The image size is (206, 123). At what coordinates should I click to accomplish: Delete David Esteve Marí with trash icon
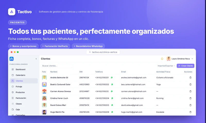pos(190,105)
